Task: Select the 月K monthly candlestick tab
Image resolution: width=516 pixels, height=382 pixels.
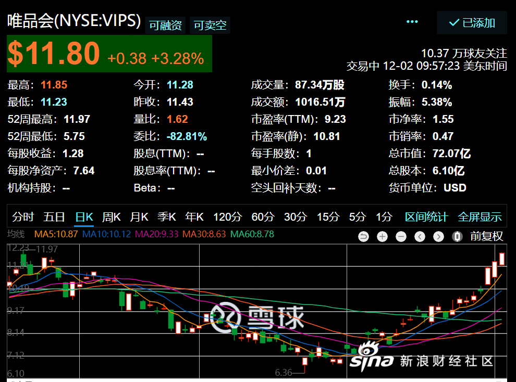Action: pyautogui.click(x=139, y=217)
